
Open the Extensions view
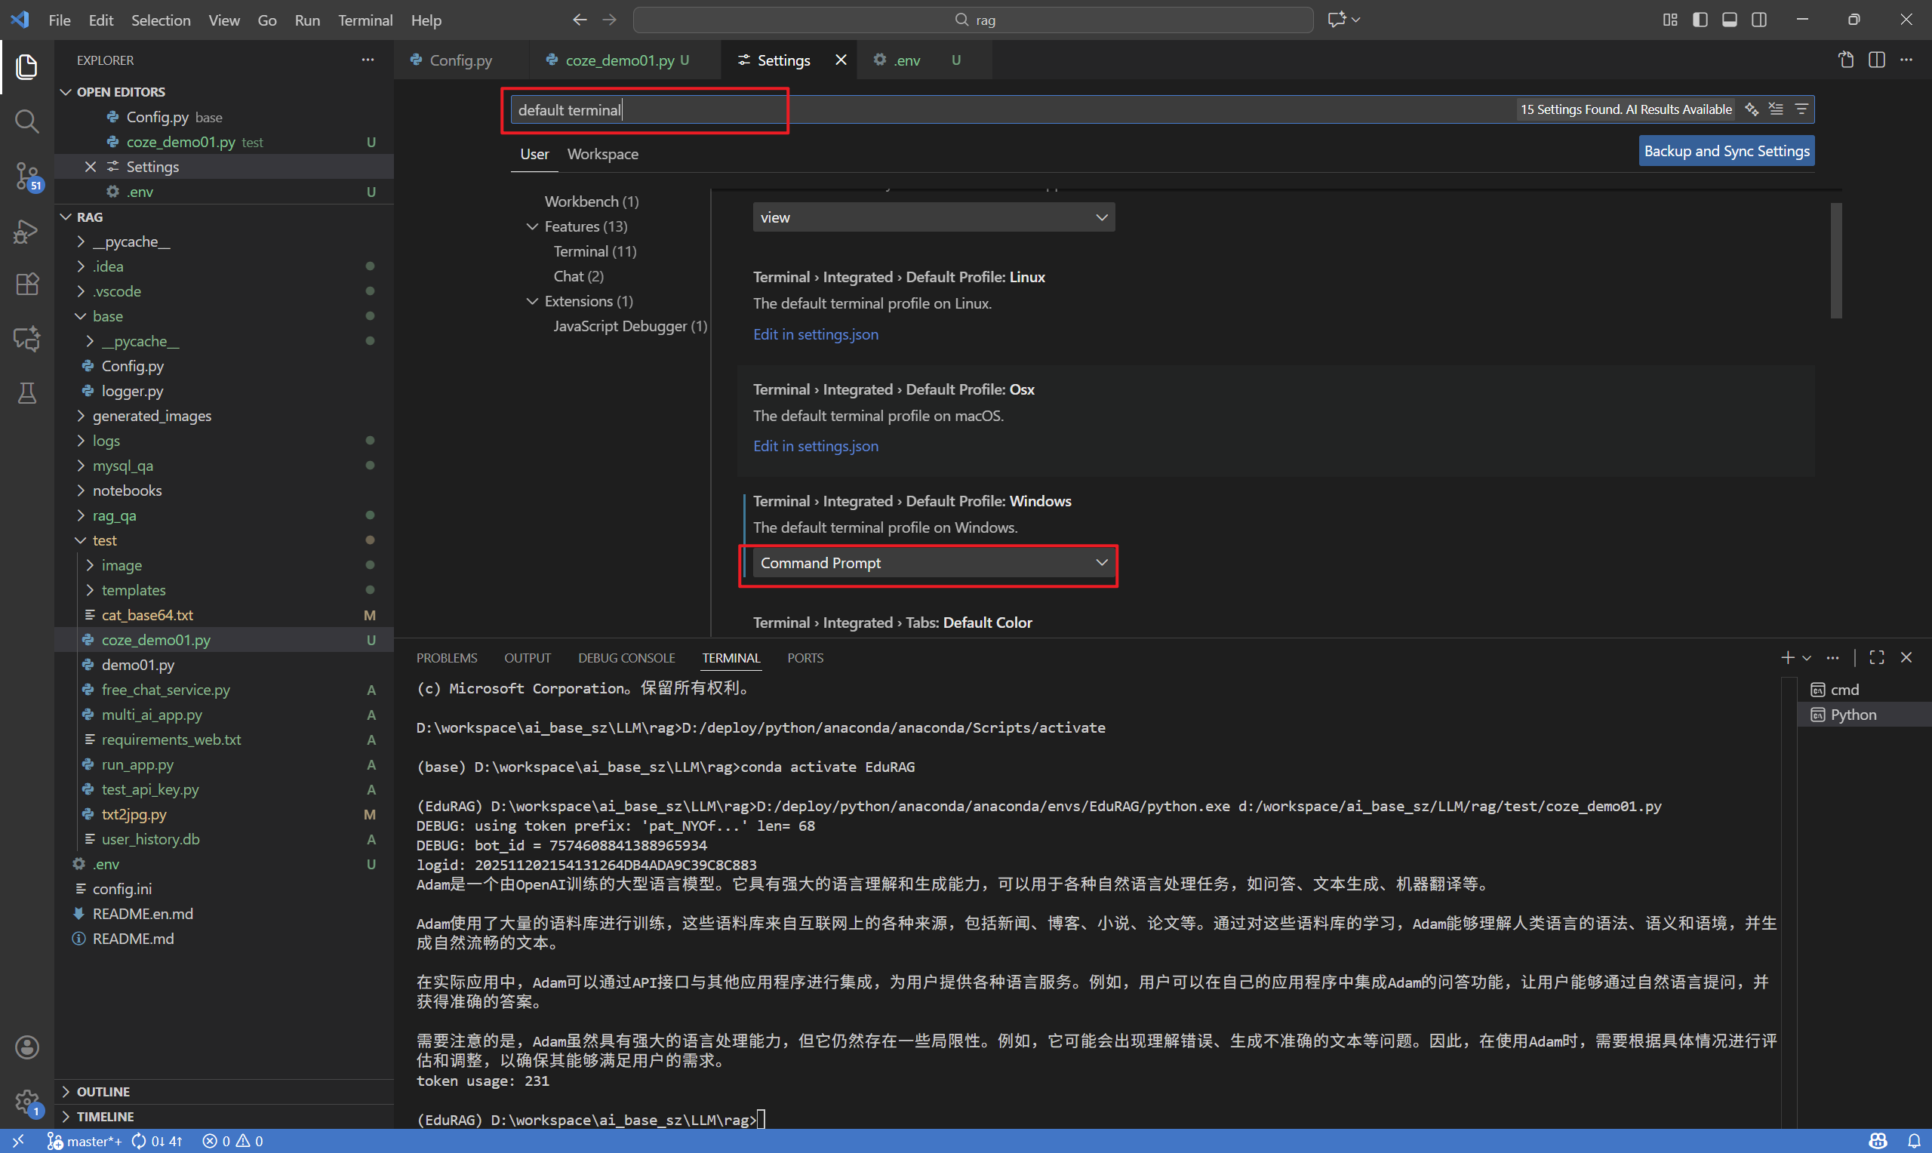26,284
